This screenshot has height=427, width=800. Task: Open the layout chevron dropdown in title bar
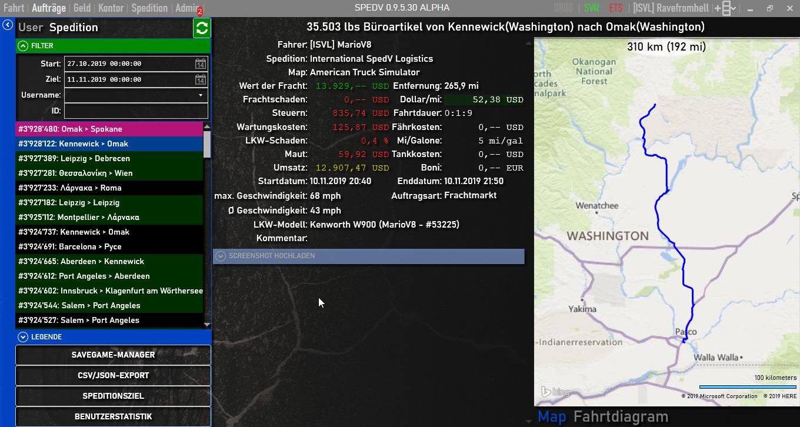[734, 8]
